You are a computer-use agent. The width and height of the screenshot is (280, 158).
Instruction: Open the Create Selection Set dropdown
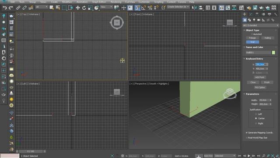(178, 7)
